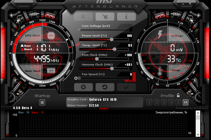Click the Fan Speed slider handle
This screenshot has width=211, height=140.
click(79, 78)
